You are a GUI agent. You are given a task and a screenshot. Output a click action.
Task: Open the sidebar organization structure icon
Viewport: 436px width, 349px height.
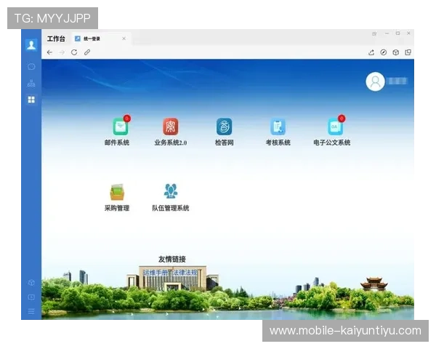tap(31, 83)
